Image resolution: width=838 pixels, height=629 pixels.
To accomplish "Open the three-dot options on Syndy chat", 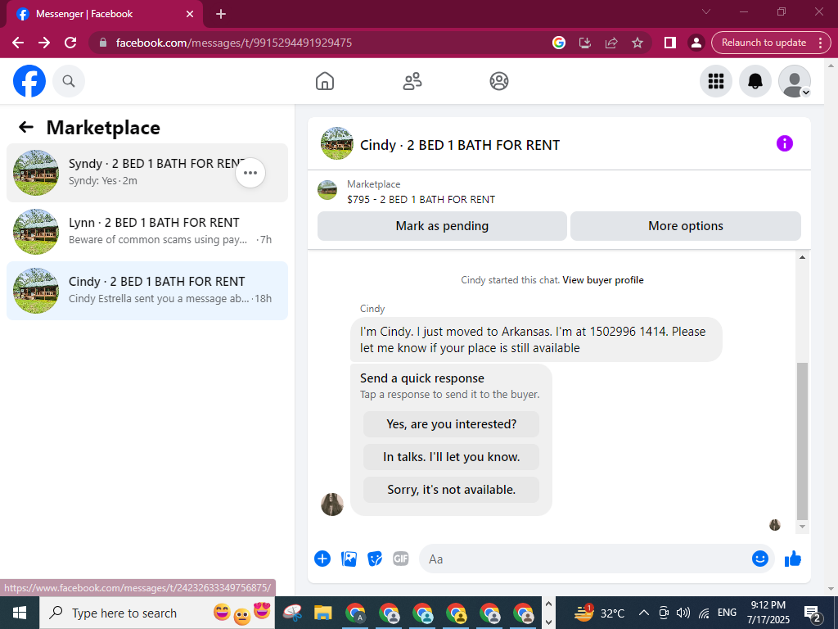I will pos(250,173).
